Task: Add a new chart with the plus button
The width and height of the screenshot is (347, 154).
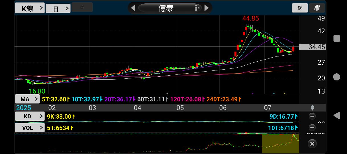Action: [x=82, y=7]
